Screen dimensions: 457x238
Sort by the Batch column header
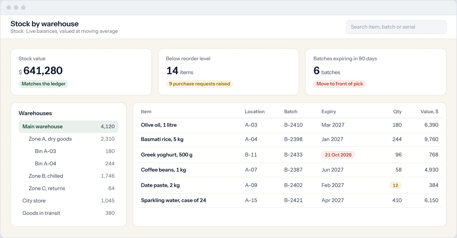(291, 112)
